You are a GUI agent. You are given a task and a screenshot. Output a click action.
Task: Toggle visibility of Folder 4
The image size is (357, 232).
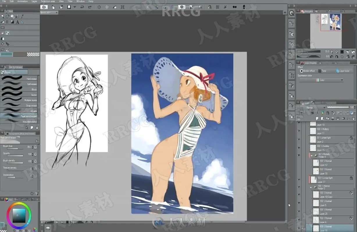point(299,155)
